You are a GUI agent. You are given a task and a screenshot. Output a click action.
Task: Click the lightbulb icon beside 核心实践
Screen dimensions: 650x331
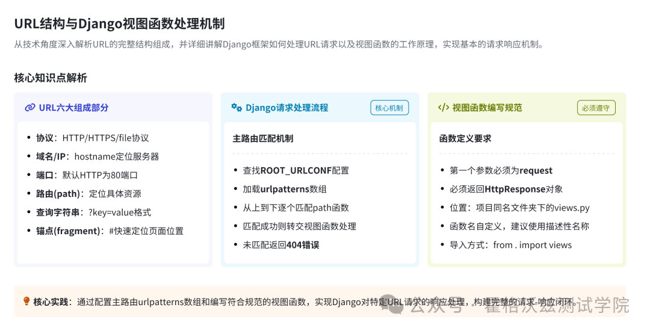pos(26,301)
